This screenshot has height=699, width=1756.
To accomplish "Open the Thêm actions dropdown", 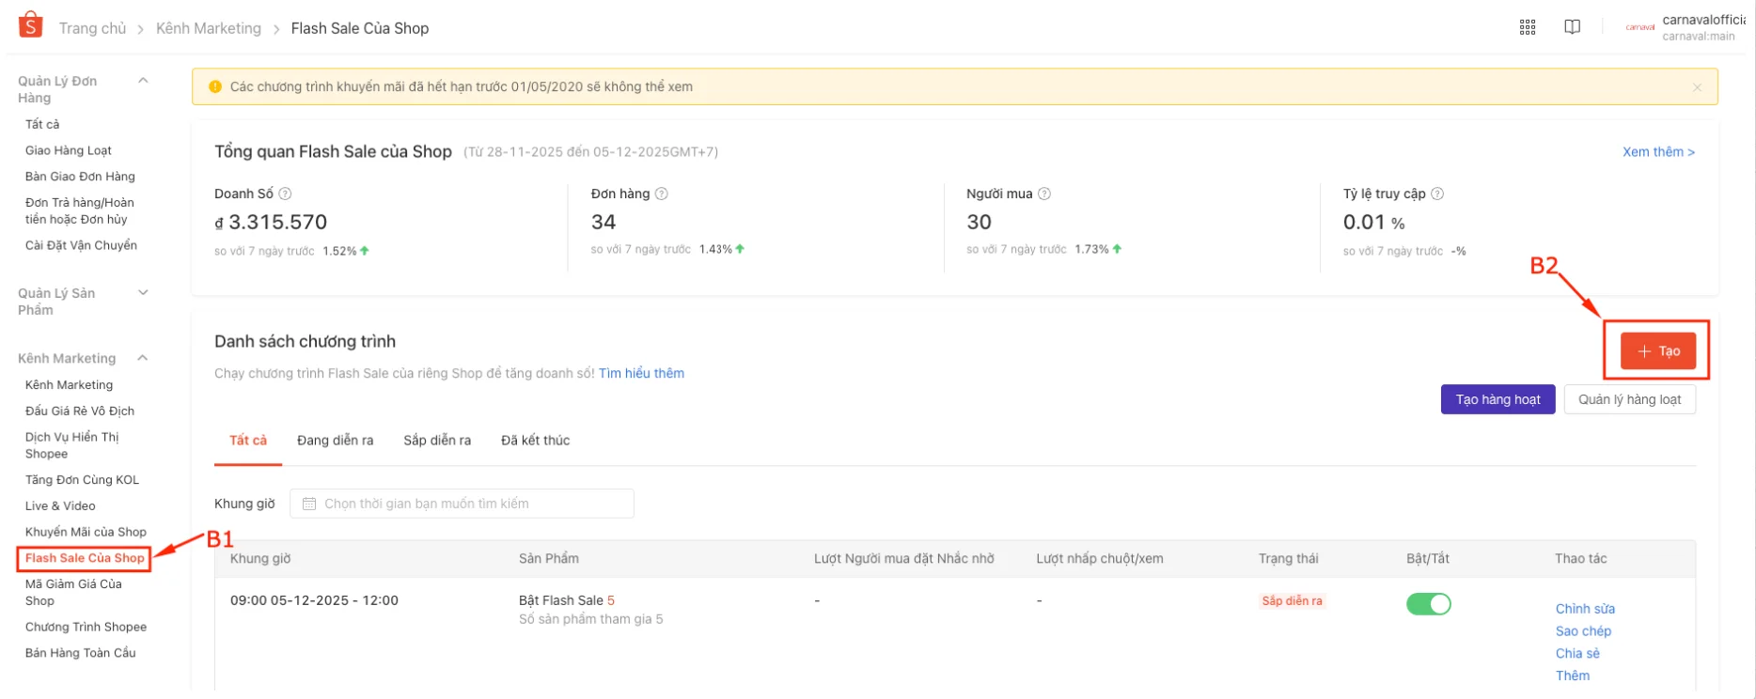I will click(1573, 676).
